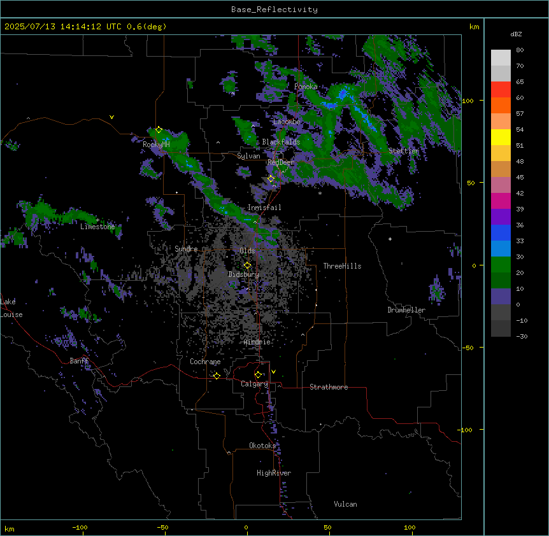Click the dBZ legend heading

[x=516, y=34]
